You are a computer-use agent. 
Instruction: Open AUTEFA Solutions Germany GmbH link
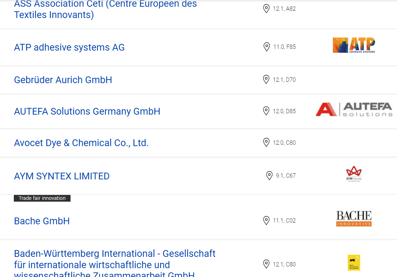point(87,111)
